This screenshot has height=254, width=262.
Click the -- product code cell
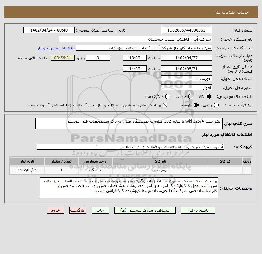pyautogui.click(x=225, y=170)
